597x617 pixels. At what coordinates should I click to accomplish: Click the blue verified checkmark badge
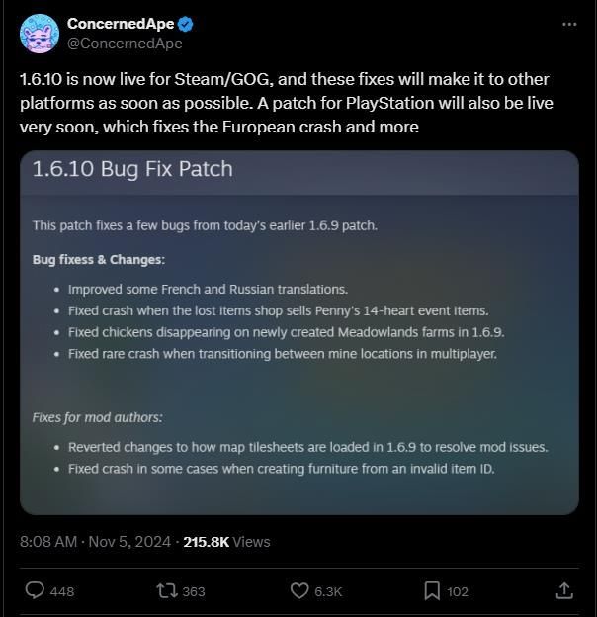tap(185, 24)
